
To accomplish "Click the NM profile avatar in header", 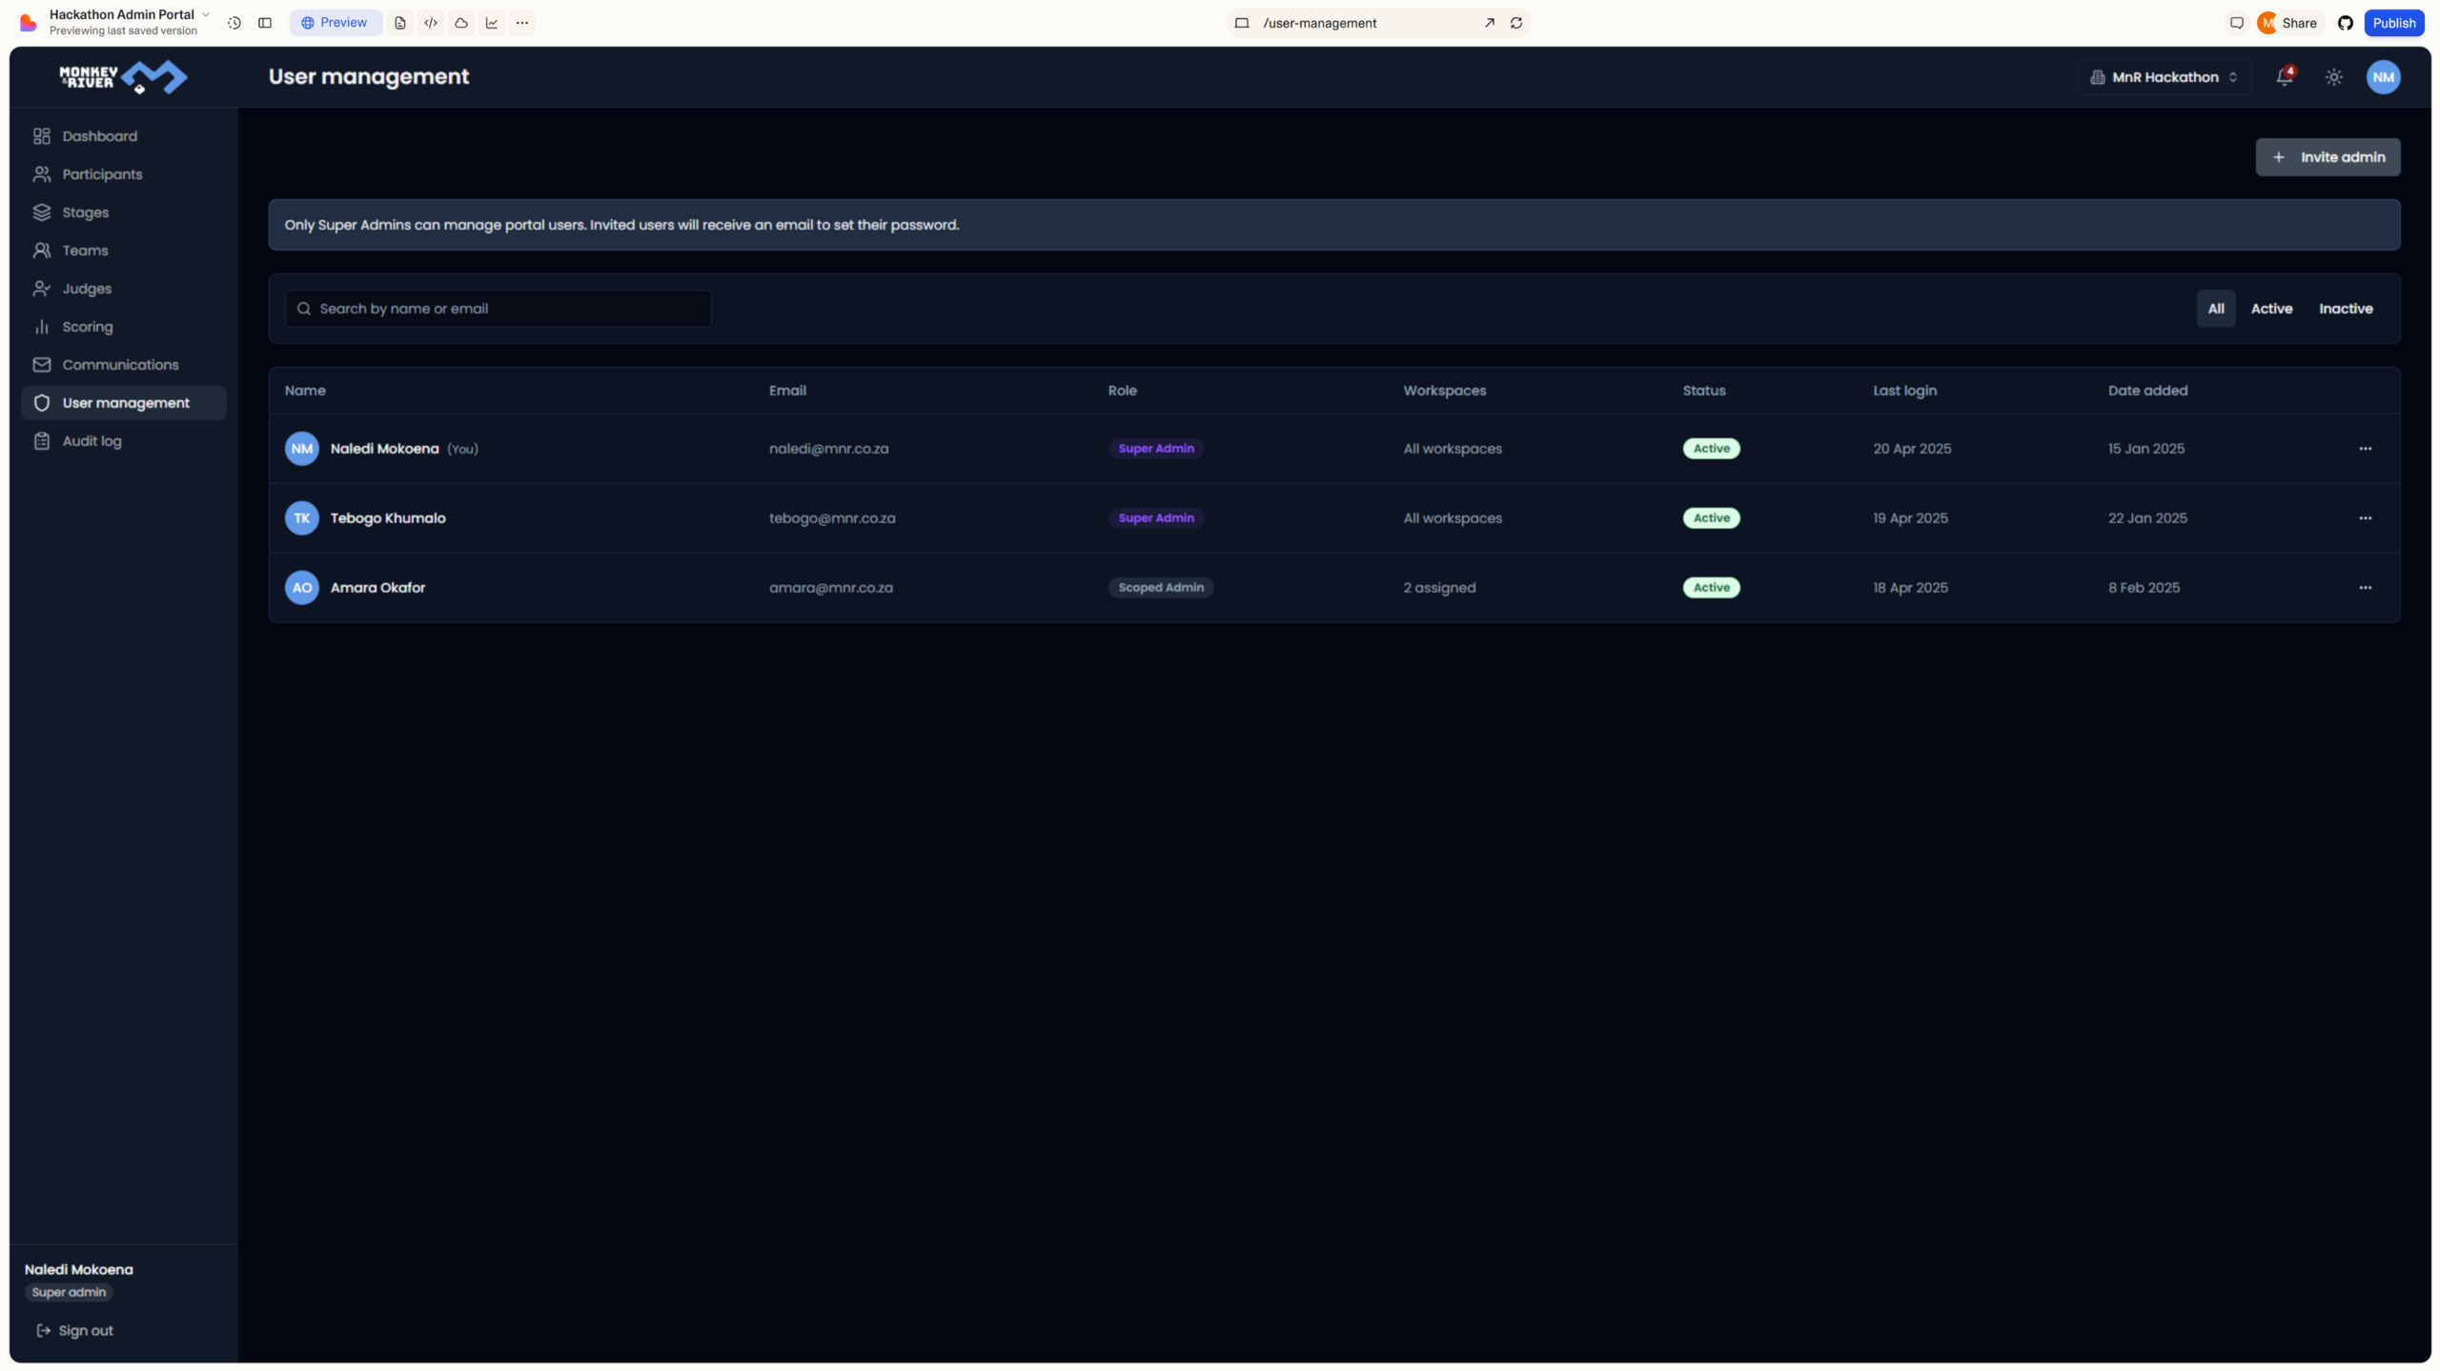I will (2384, 77).
